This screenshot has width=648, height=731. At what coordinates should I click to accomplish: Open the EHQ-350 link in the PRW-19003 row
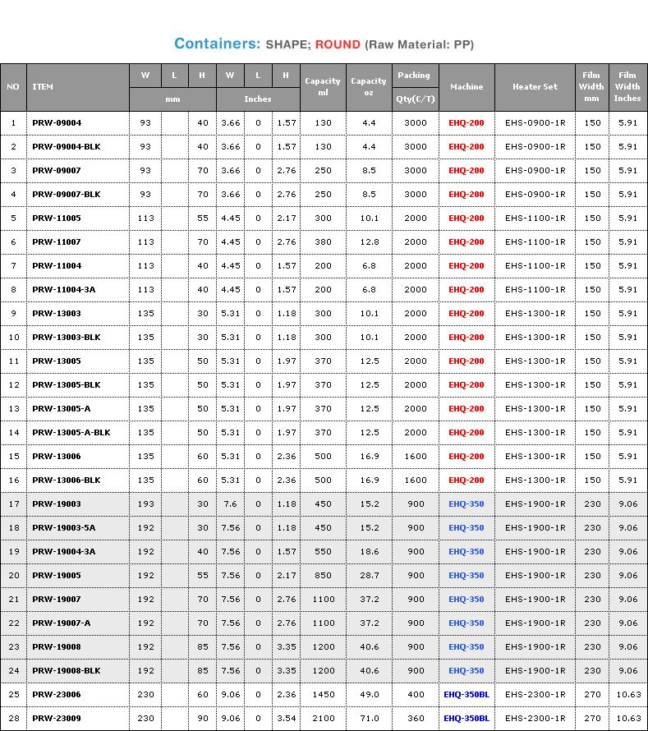(x=466, y=504)
